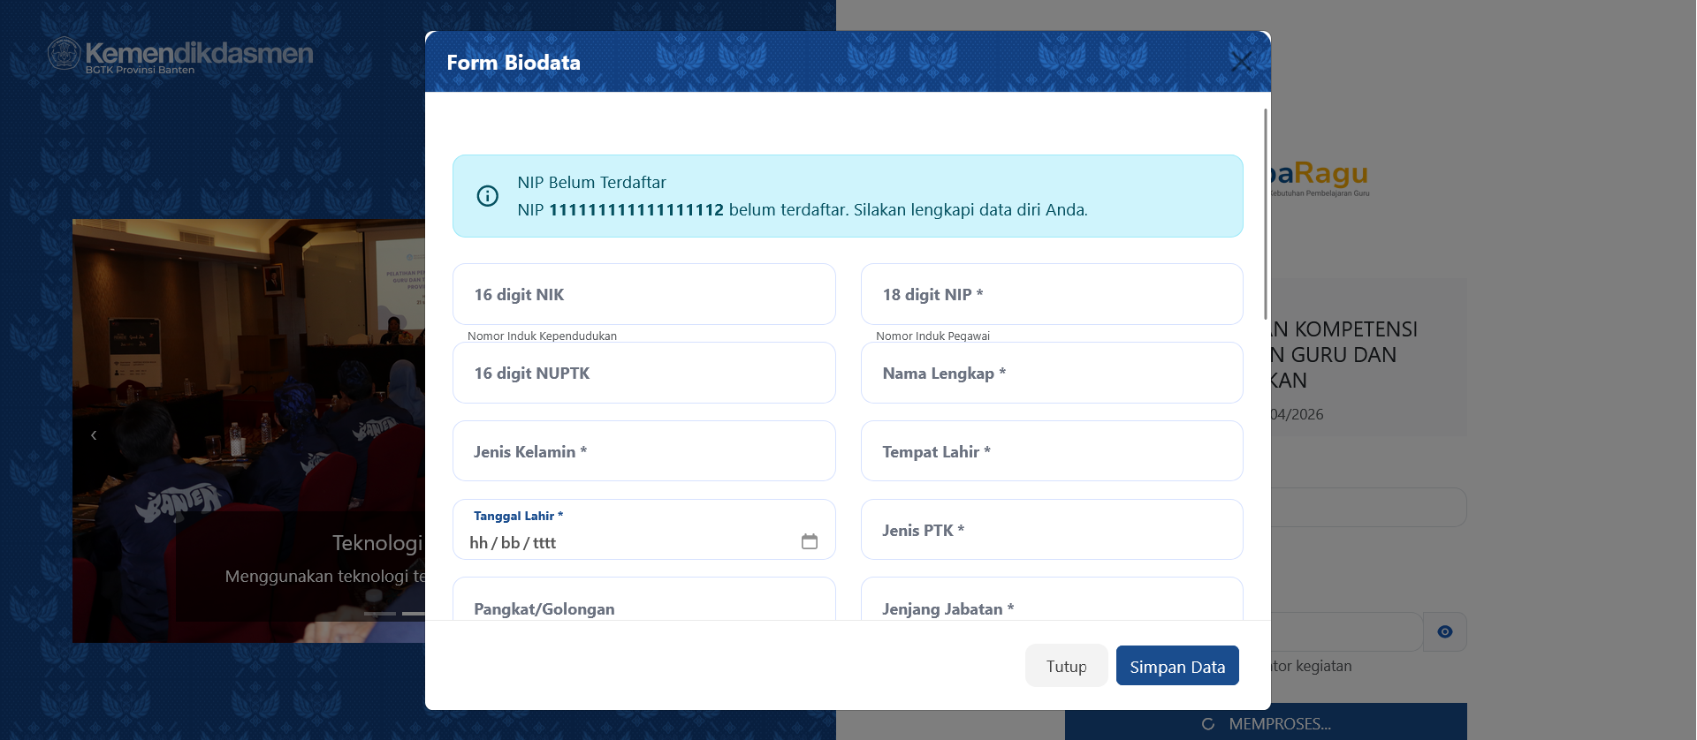Click the 'Form Biodata' dialog title
Image resolution: width=1697 pixels, height=740 pixels.
click(x=514, y=63)
